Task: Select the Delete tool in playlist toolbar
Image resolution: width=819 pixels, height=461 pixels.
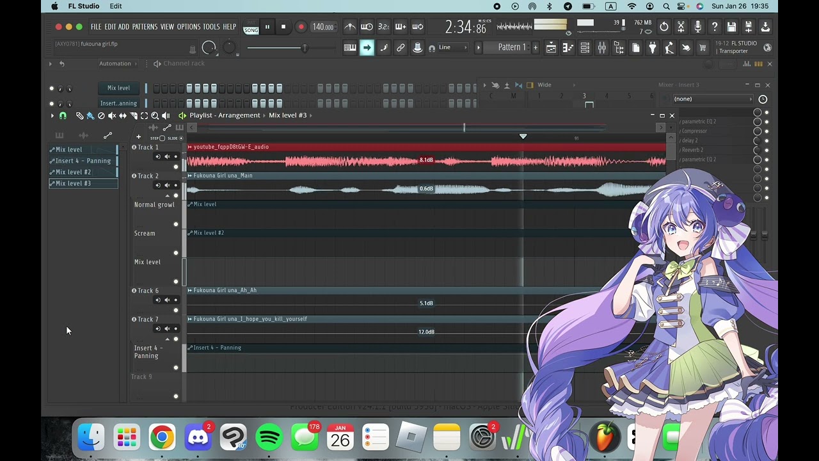Action: pyautogui.click(x=101, y=116)
